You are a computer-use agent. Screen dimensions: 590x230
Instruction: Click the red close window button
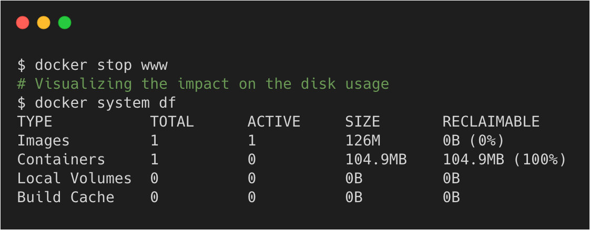(x=23, y=23)
